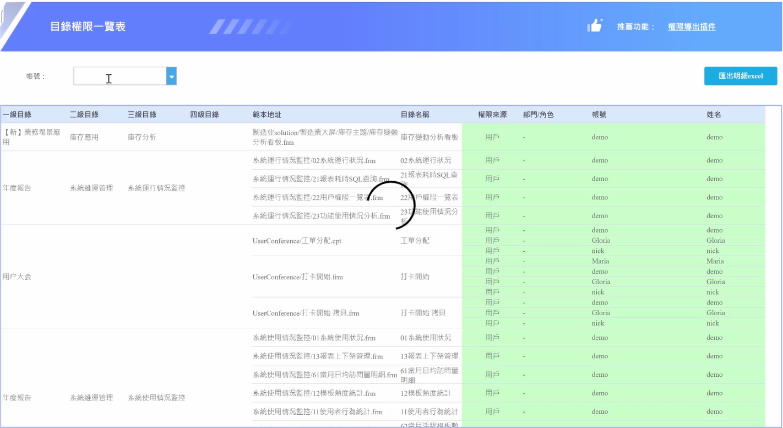Click the 匯出明細excel button
This screenshot has width=783, height=428.
[x=741, y=76]
